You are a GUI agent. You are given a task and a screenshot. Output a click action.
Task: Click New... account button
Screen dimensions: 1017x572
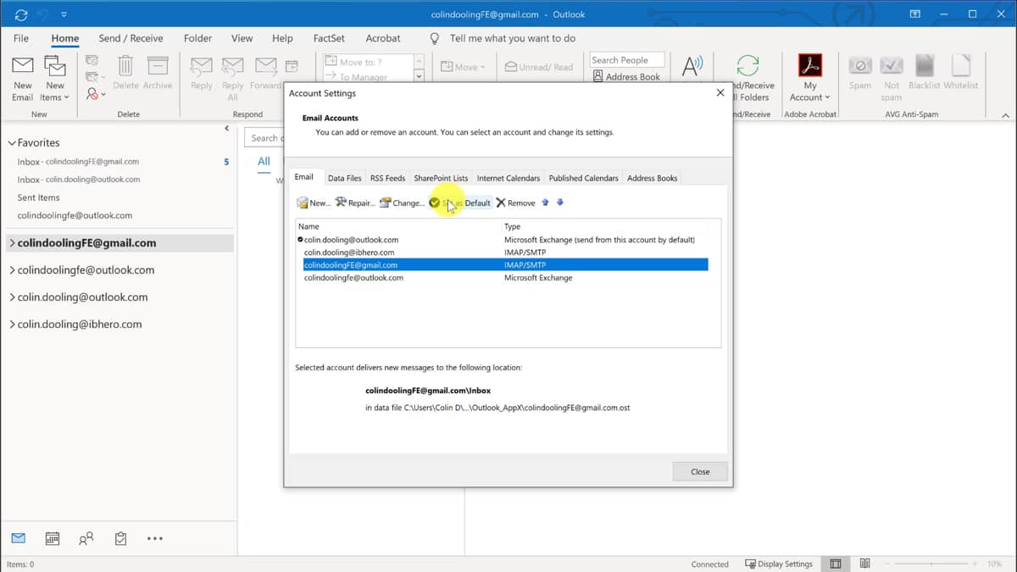pos(313,203)
